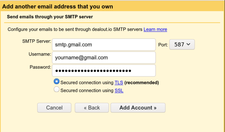The image size is (225, 132).
Task: Open the SSL hyperlink
Action: pos(119,90)
